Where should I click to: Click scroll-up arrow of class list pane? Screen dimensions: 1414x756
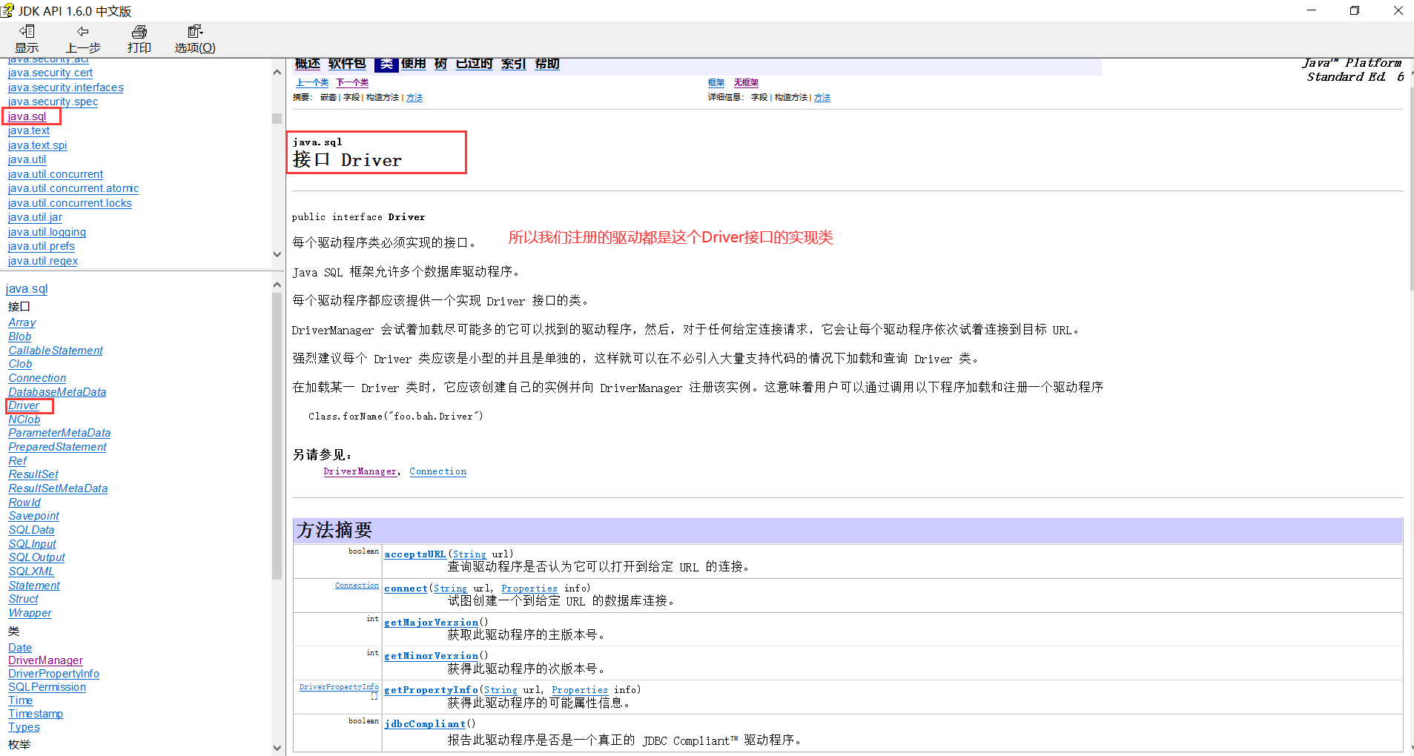pos(277,285)
